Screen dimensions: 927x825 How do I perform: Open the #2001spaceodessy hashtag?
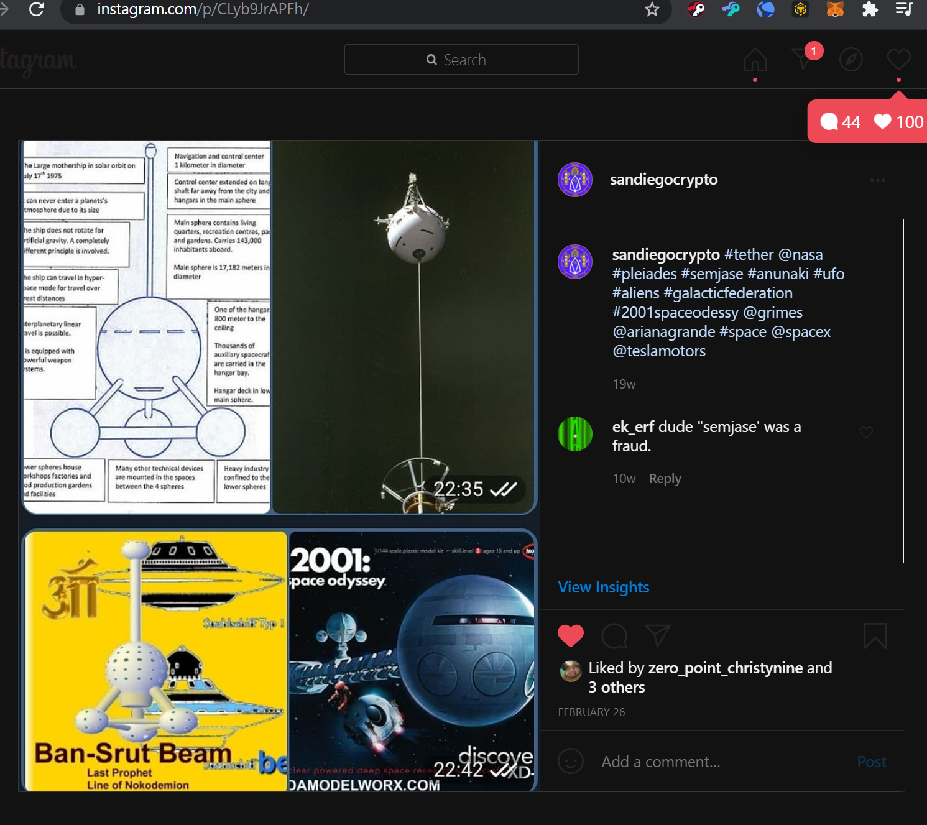tap(676, 313)
